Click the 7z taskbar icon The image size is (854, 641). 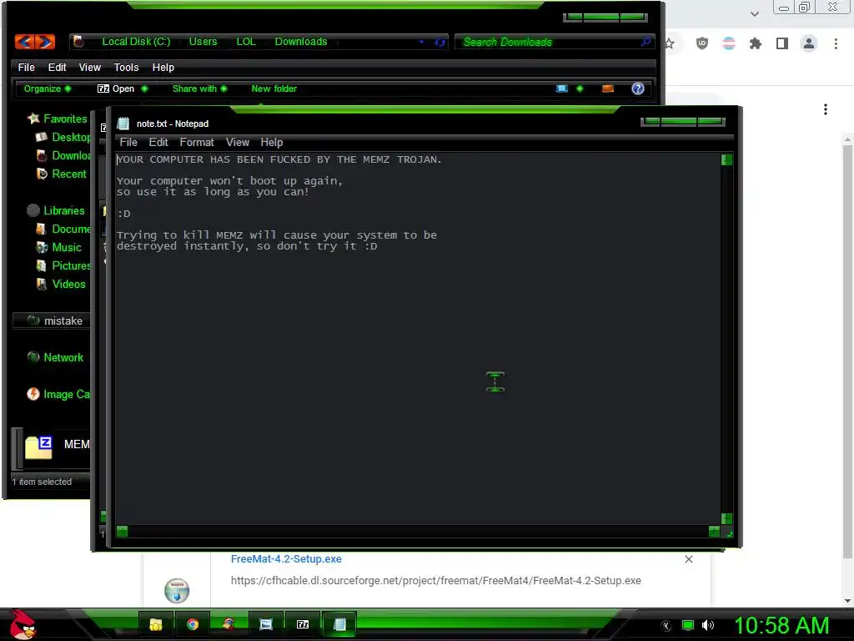[302, 624]
